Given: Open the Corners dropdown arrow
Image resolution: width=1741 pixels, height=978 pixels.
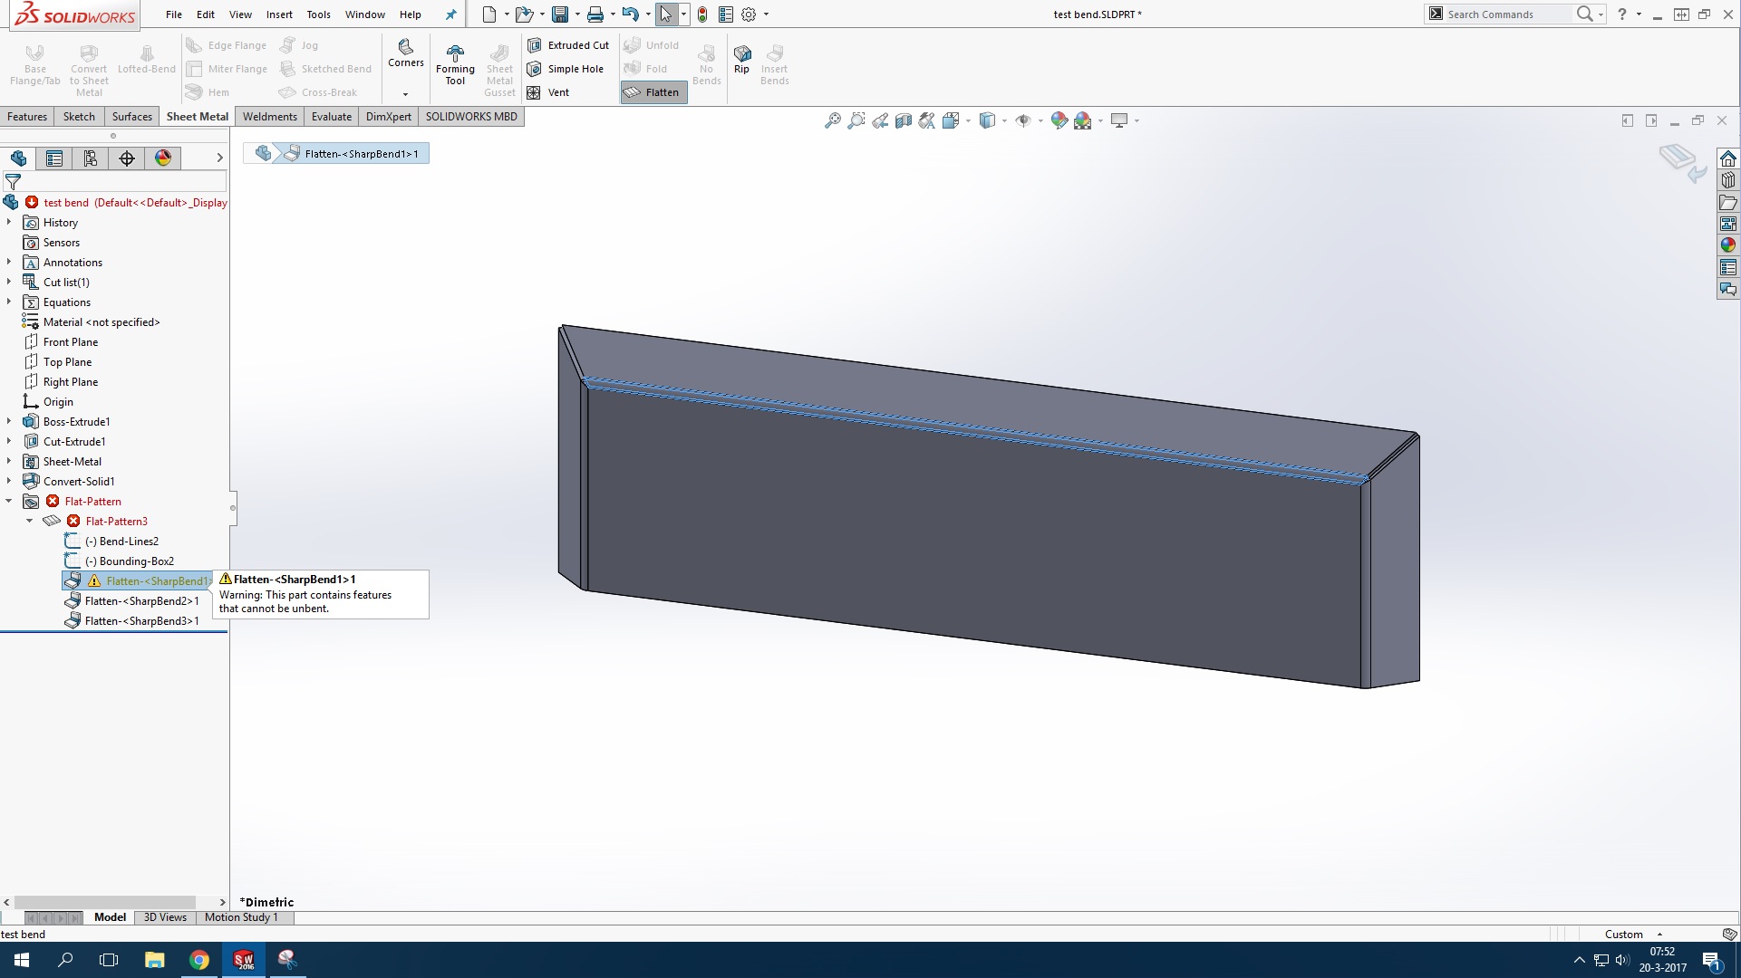Looking at the screenshot, I should (405, 94).
